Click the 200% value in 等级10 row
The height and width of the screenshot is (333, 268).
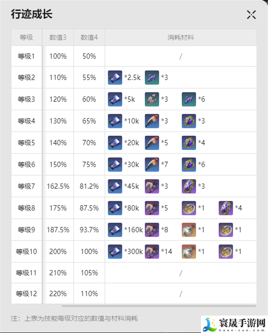(x=58, y=252)
